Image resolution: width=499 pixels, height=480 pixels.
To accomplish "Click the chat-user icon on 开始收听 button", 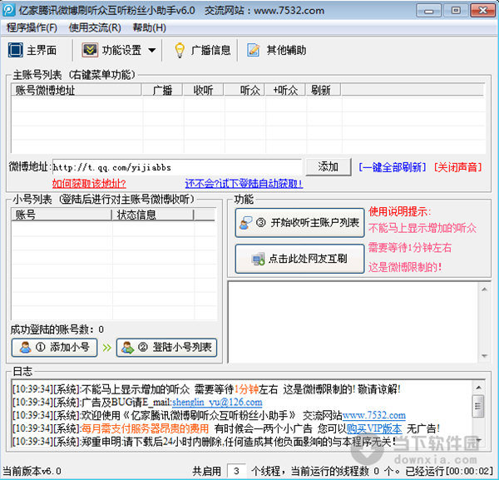I will coord(246,223).
